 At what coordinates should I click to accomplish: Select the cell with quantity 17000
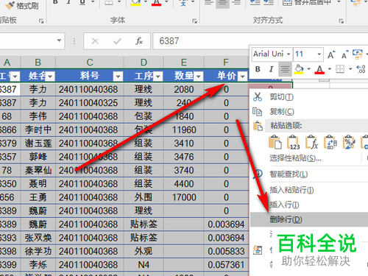pos(184,197)
